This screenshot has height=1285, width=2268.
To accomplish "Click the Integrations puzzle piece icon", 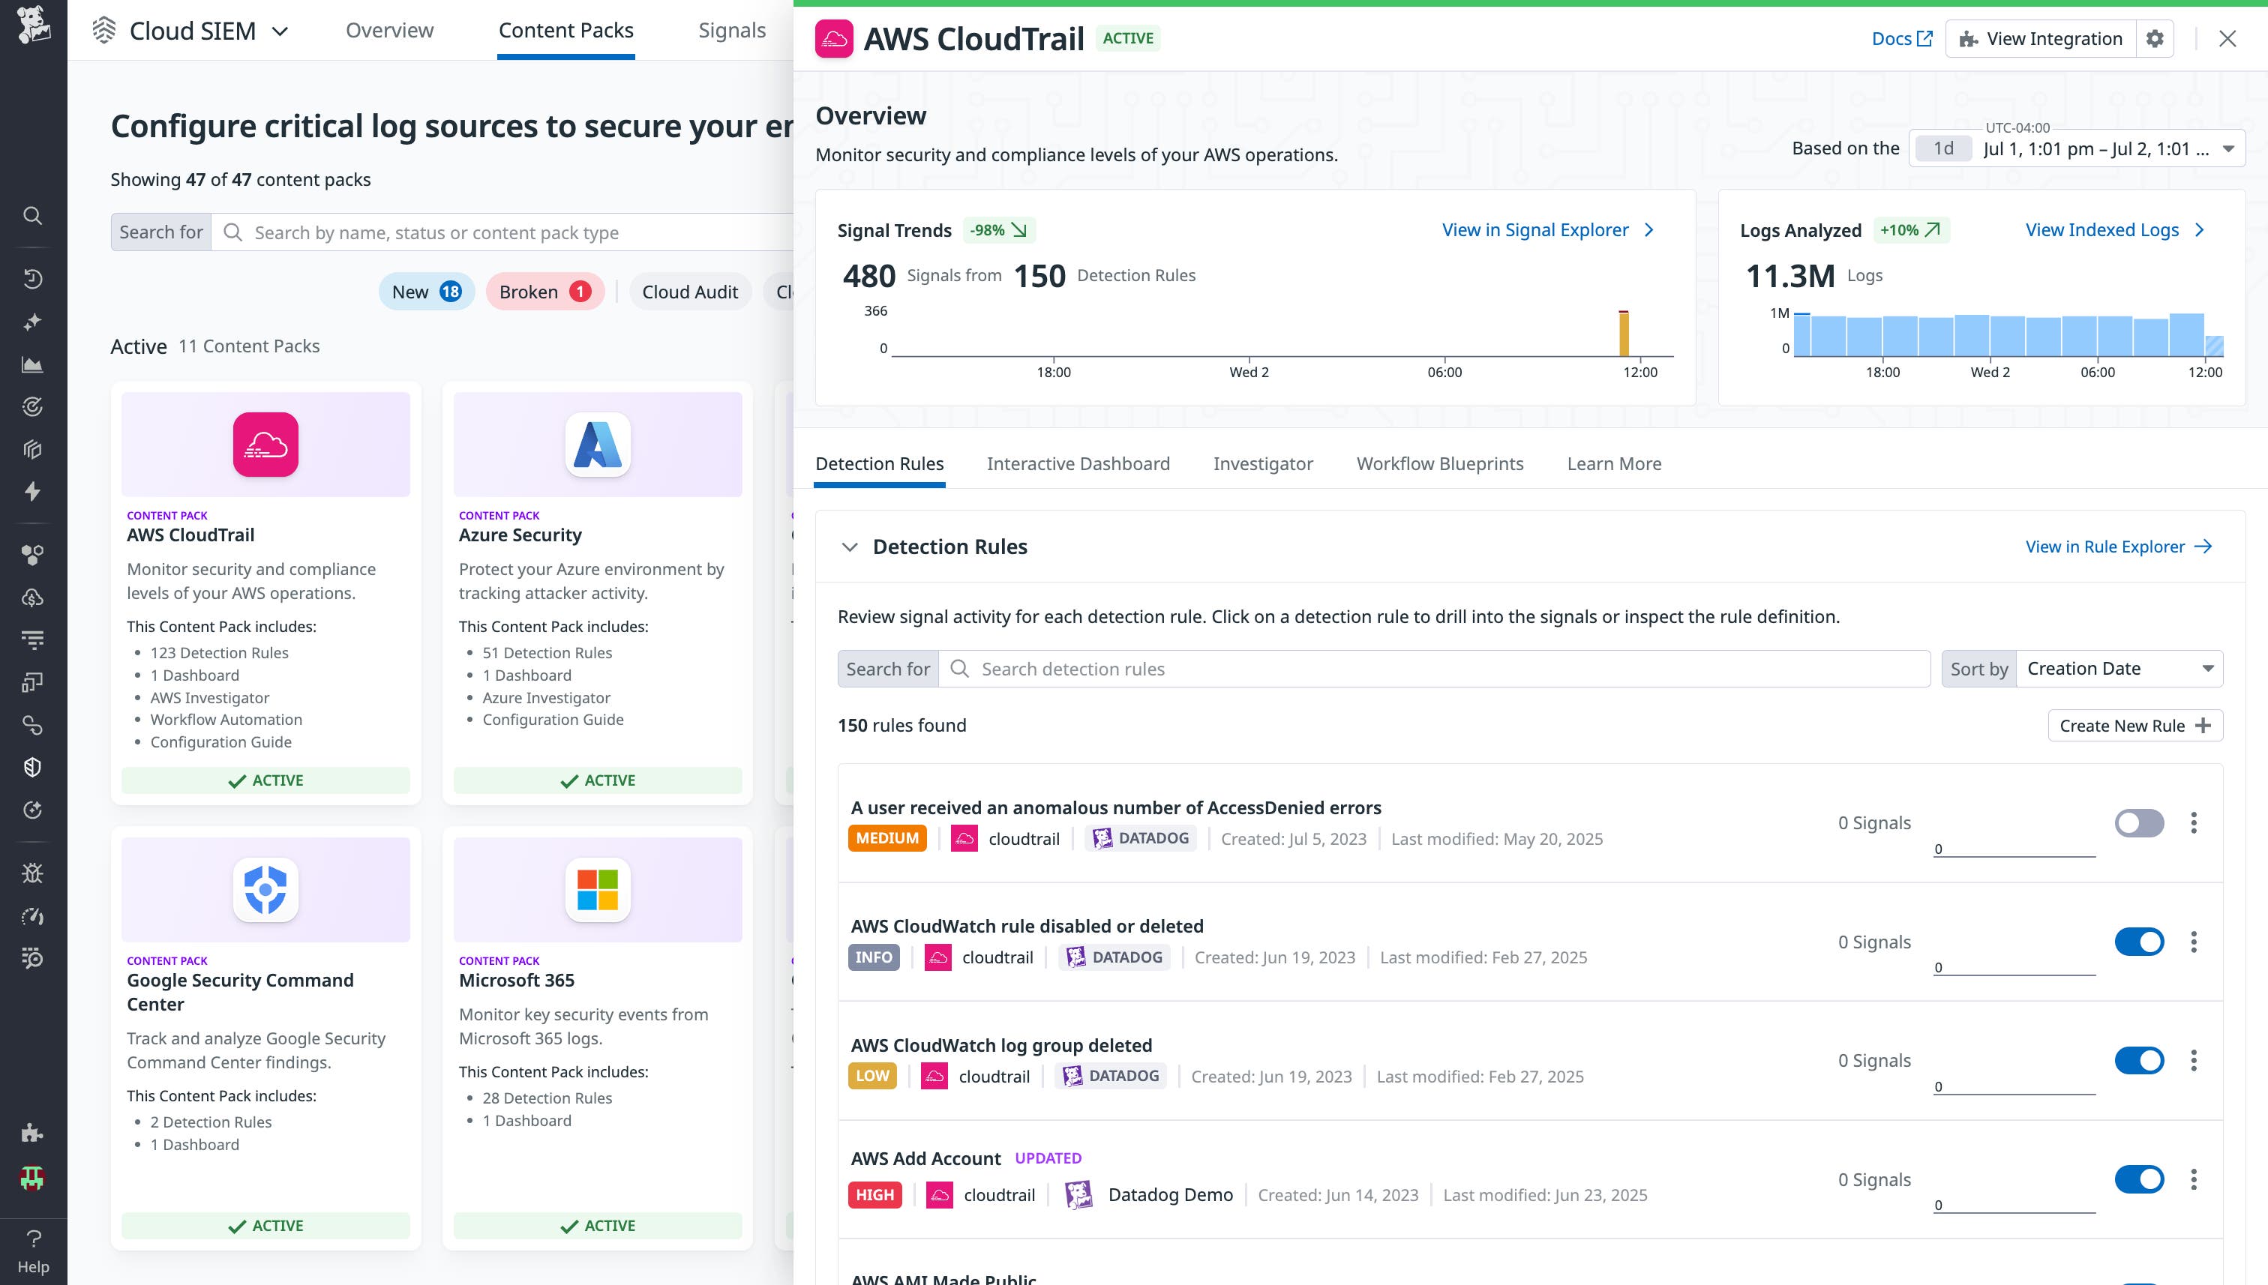I will (33, 1132).
